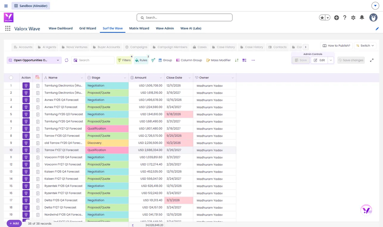Image resolution: width=383 pixels, height=227 pixels.
Task: Click the pencil edit-page icon
Action: pyautogui.click(x=377, y=29)
